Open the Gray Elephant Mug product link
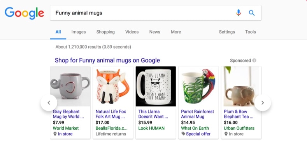307x160 pixels. 68,114
